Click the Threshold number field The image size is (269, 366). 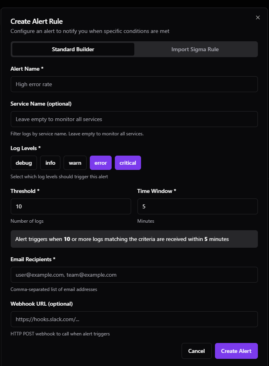coord(70,206)
